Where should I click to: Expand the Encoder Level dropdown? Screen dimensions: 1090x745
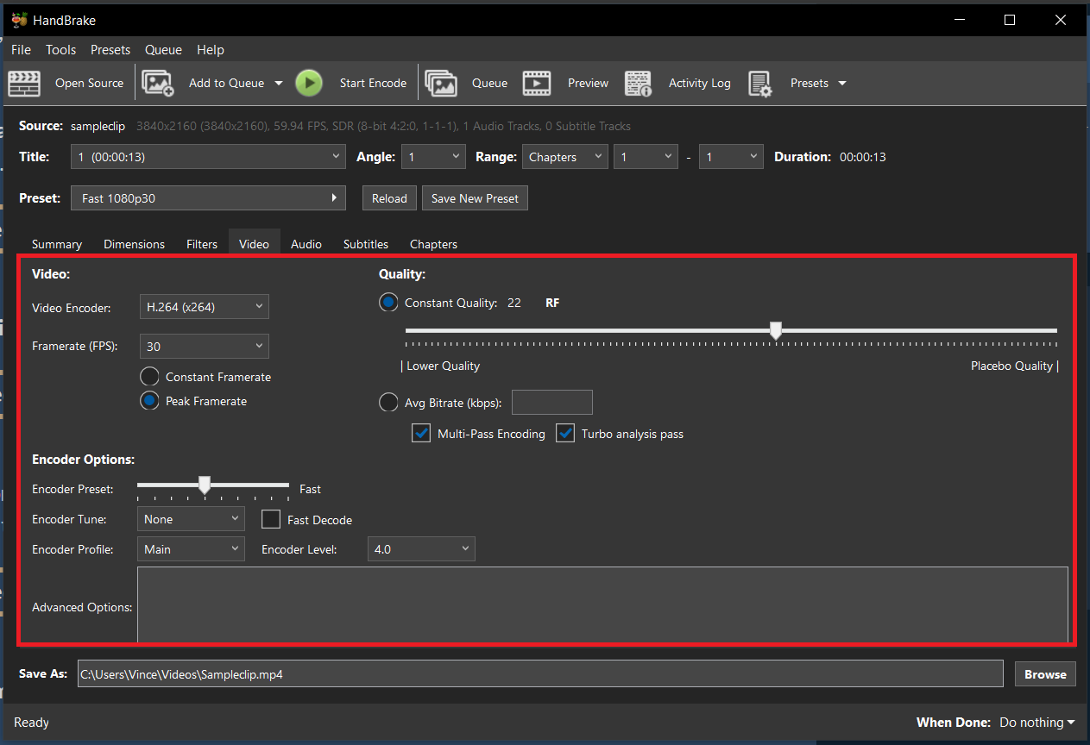point(421,548)
